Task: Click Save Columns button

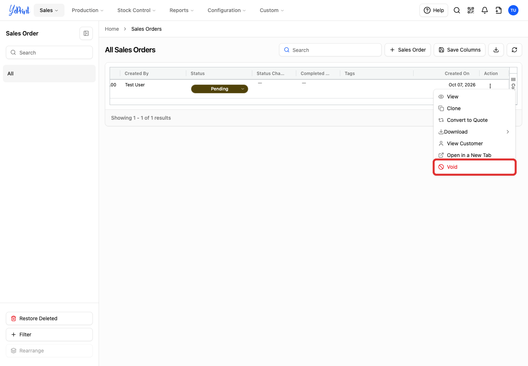Action: 459,50
